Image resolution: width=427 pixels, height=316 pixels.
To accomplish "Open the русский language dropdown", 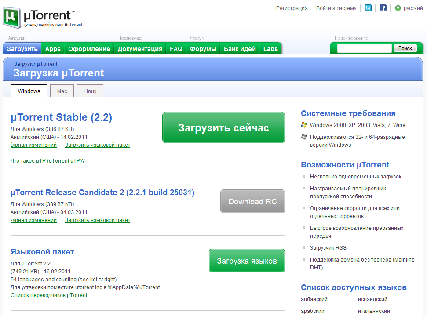I will (x=413, y=8).
